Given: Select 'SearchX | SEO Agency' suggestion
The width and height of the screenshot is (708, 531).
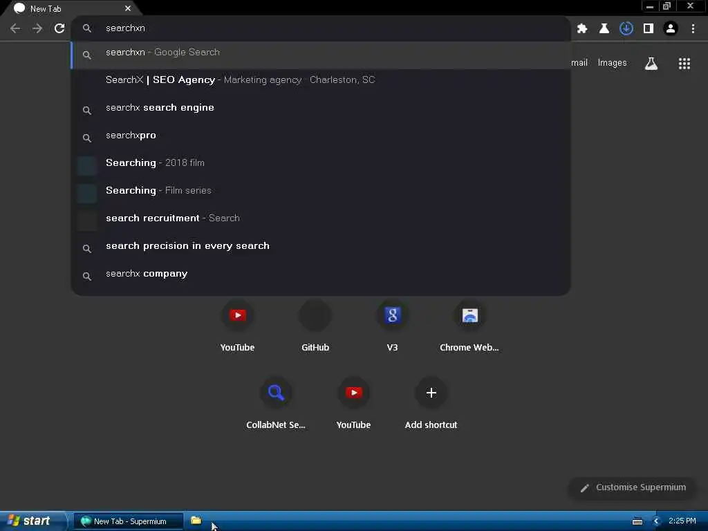Looking at the screenshot, I should point(321,80).
